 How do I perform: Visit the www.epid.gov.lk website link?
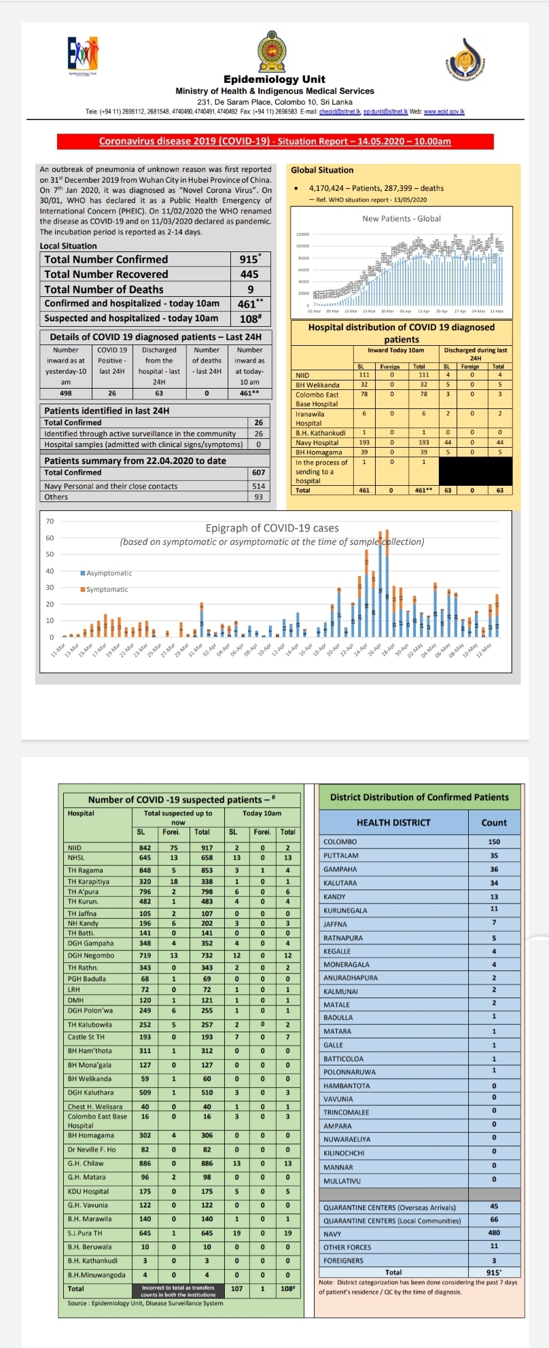[445, 111]
